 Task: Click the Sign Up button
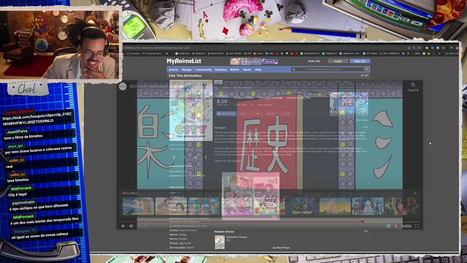click(360, 61)
